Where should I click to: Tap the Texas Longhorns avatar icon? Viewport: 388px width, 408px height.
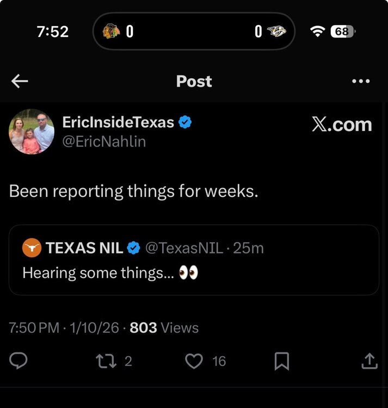pyautogui.click(x=32, y=249)
